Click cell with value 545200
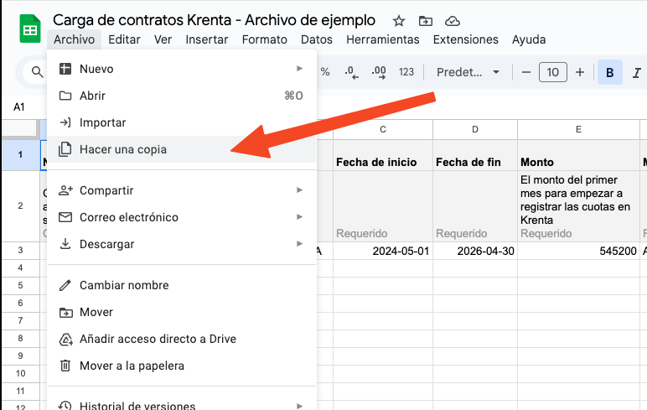This screenshot has width=647, height=410. click(x=578, y=251)
